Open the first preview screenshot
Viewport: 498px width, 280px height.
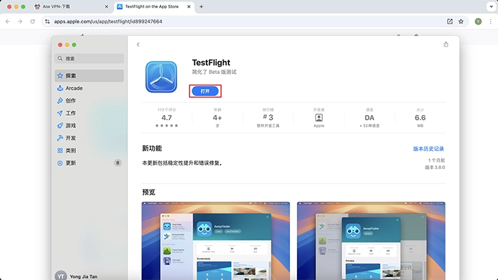pyautogui.click(x=215, y=241)
